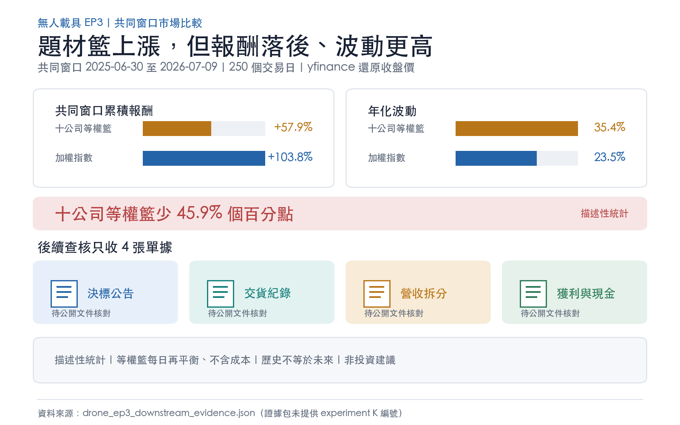Click the source line drone_ep3_downstream_evidence.json
Screen dimensions: 680x425
coord(169,413)
